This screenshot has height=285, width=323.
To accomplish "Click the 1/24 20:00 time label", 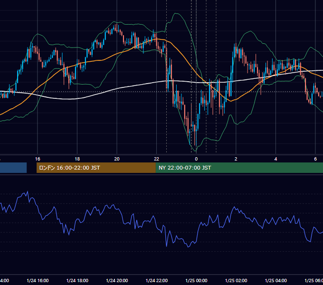I will [117, 280].
